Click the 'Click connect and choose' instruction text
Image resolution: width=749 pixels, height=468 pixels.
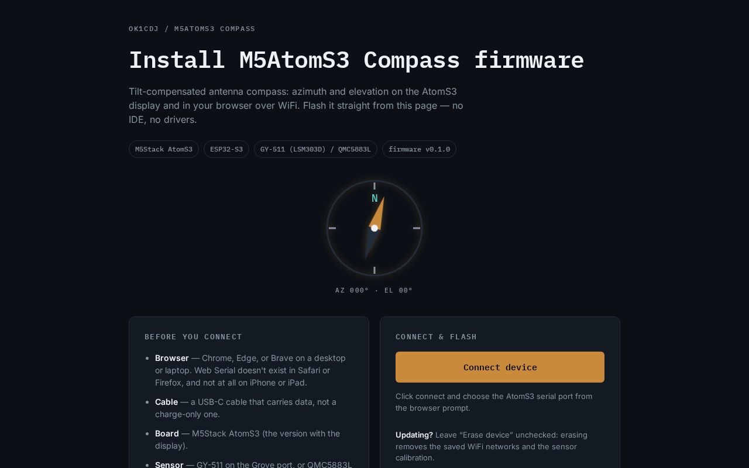pos(500,402)
